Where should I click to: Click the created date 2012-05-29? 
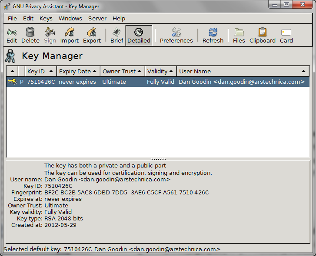coord(60,225)
